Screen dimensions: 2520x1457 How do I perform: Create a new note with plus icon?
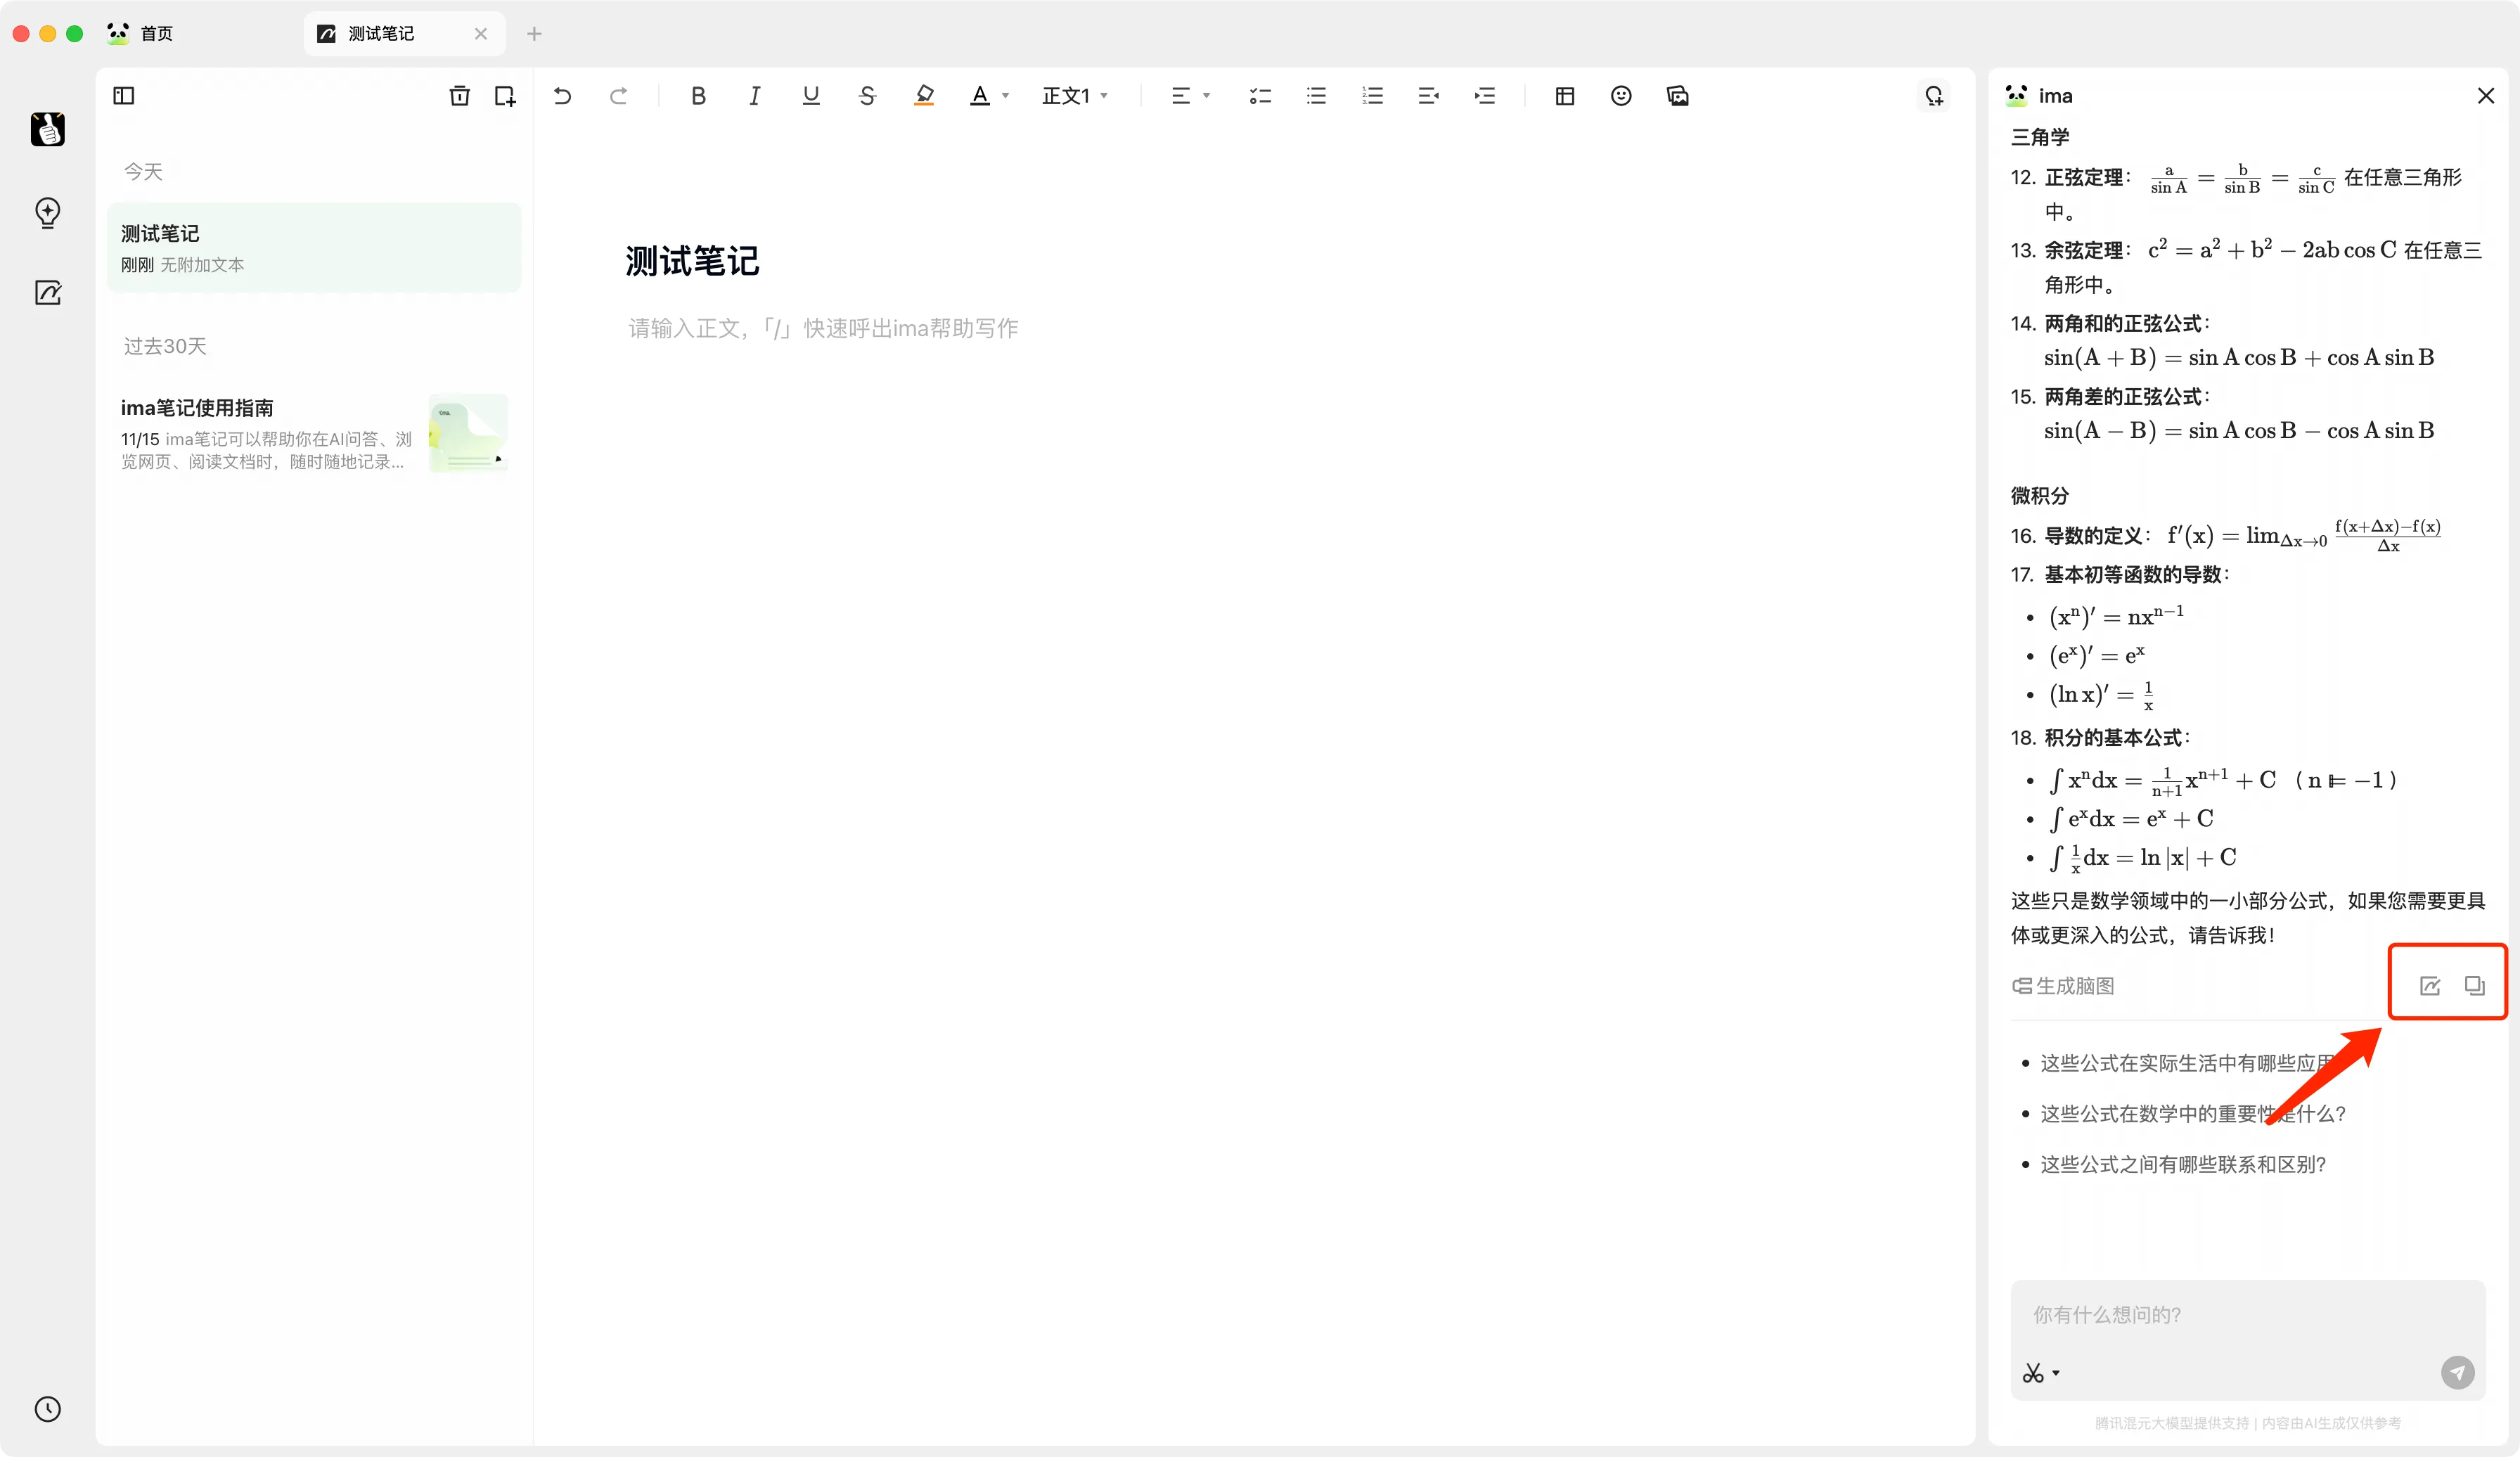pyautogui.click(x=505, y=96)
